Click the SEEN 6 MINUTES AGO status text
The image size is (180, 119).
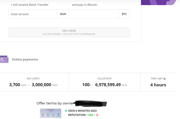tap(82, 111)
